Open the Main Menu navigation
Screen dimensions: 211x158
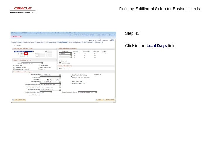[x=25, y=33]
